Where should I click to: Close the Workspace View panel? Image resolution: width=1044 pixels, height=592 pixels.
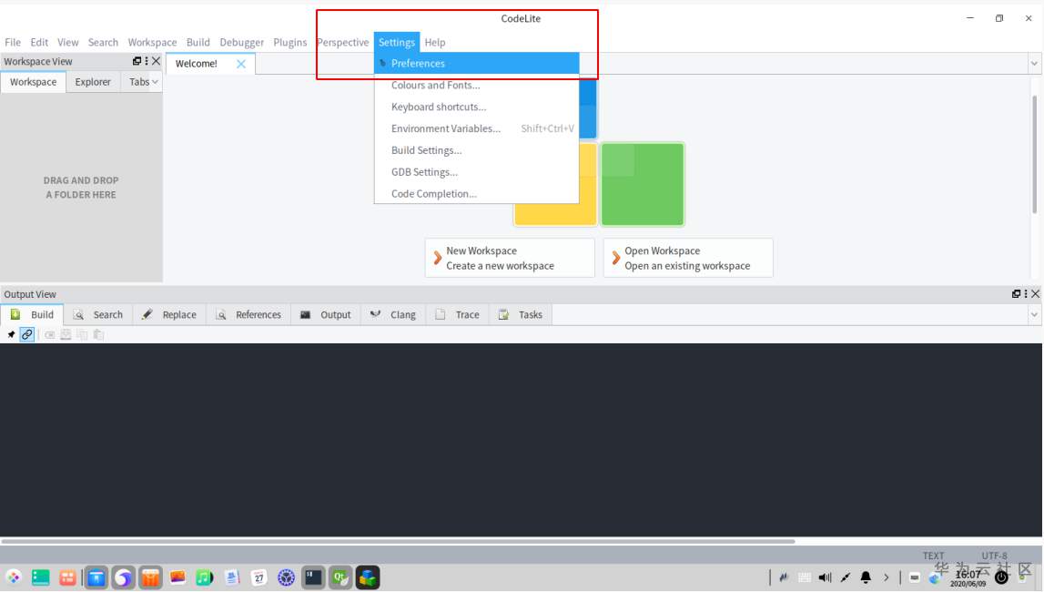click(156, 61)
